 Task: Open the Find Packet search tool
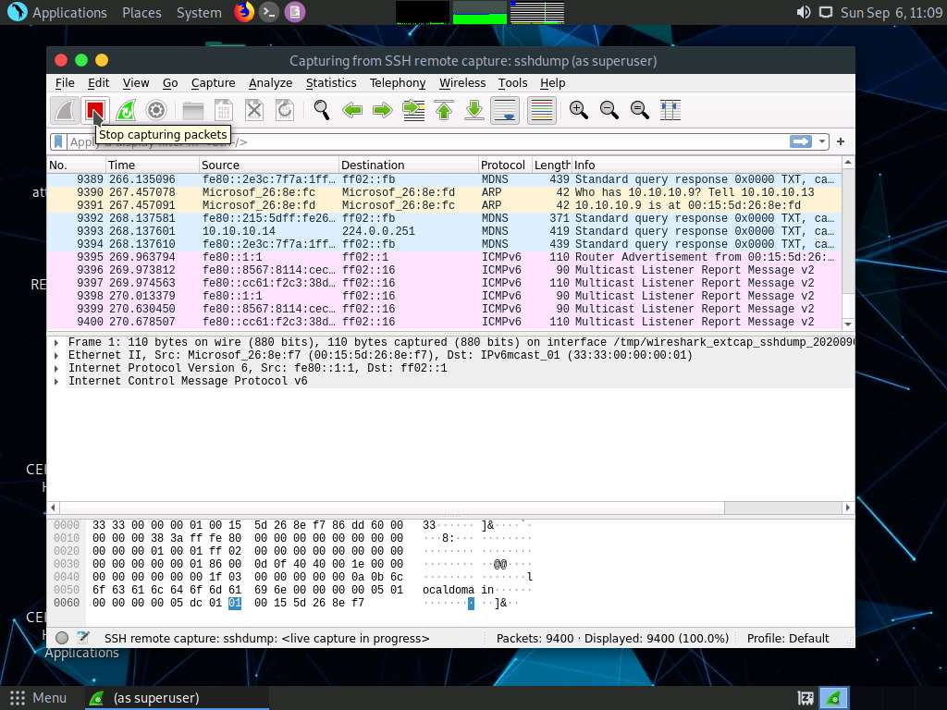(321, 110)
